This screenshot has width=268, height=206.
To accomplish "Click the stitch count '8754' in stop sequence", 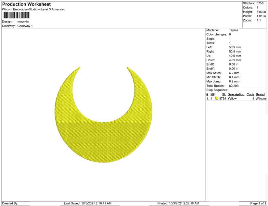I will pyautogui.click(x=223, y=99).
